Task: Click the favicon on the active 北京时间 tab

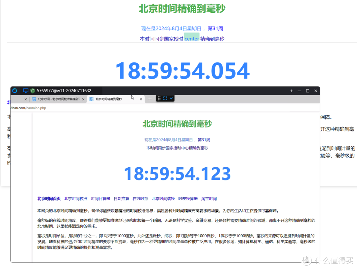Action: (x=92, y=98)
